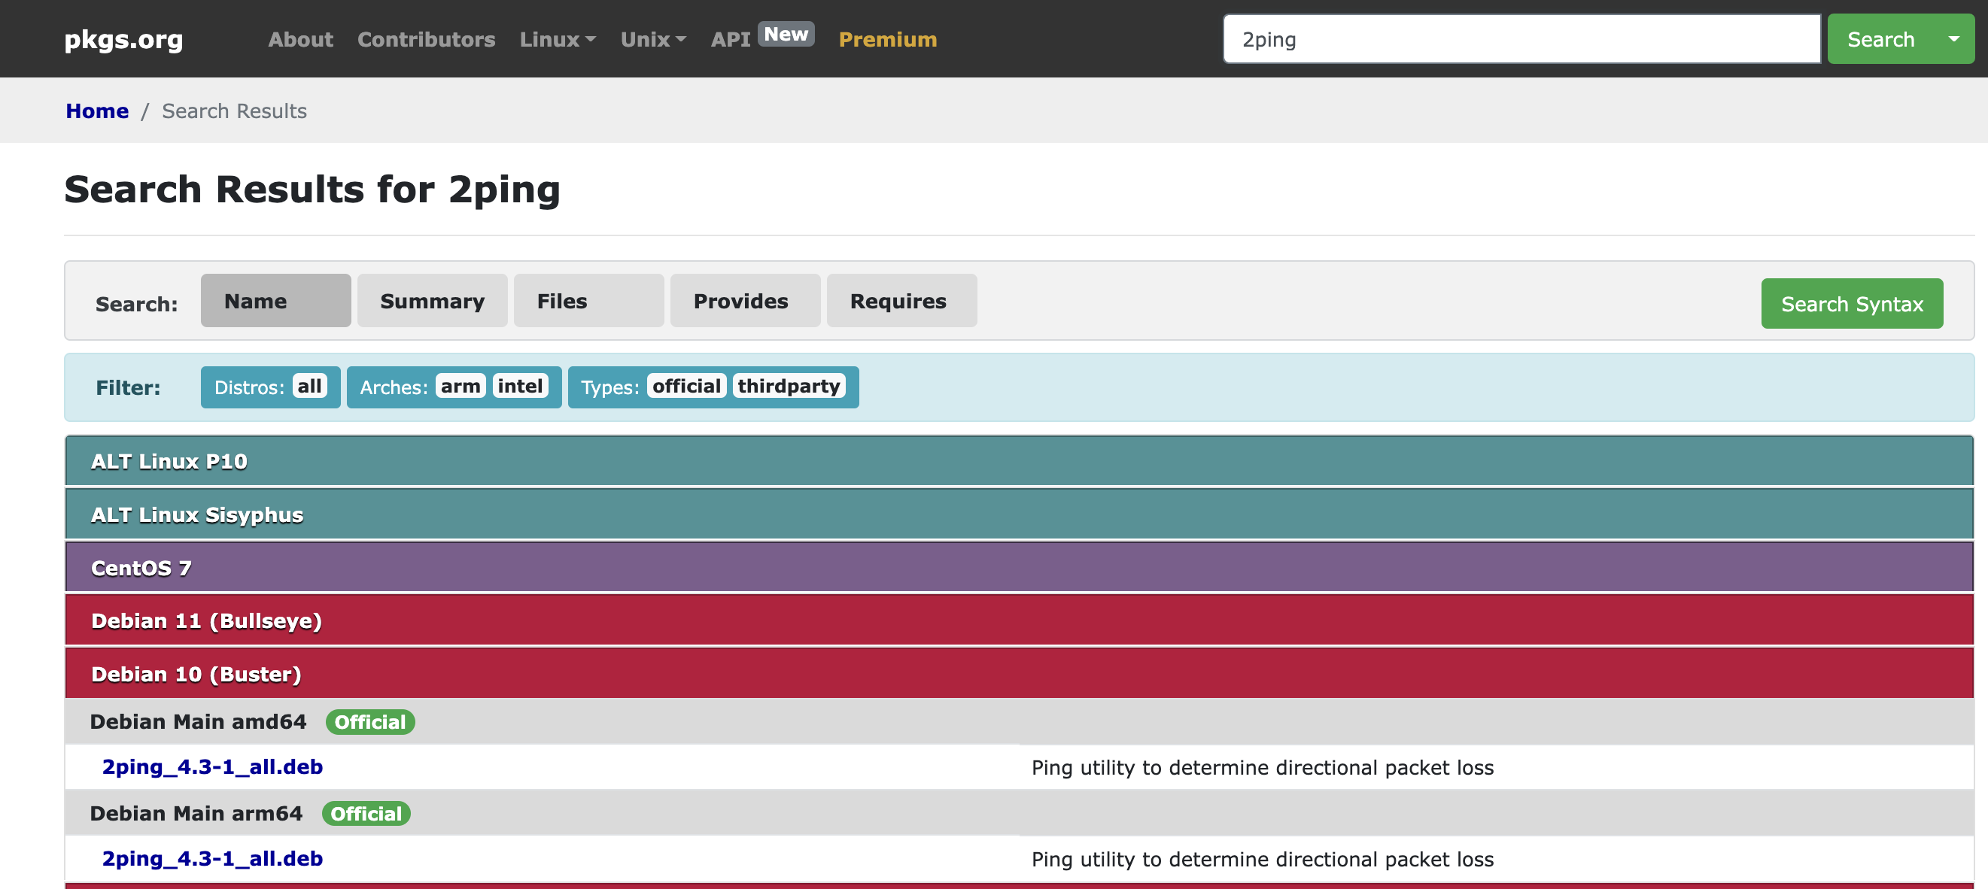The image size is (1988, 889).
Task: Open the Distros filter
Action: (x=270, y=387)
